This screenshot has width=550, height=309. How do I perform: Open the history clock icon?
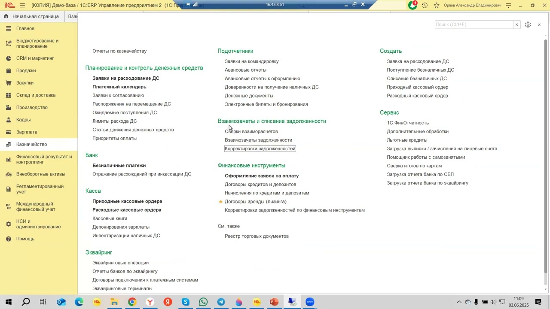pyautogui.click(x=425, y=6)
